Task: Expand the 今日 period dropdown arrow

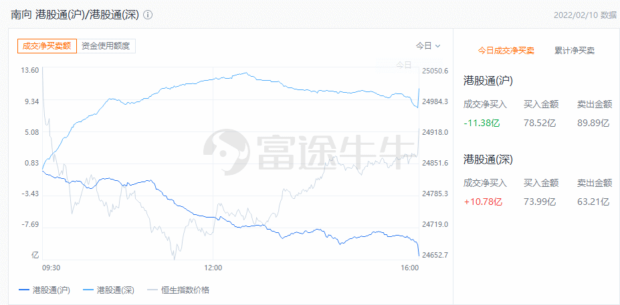Action: click(437, 46)
